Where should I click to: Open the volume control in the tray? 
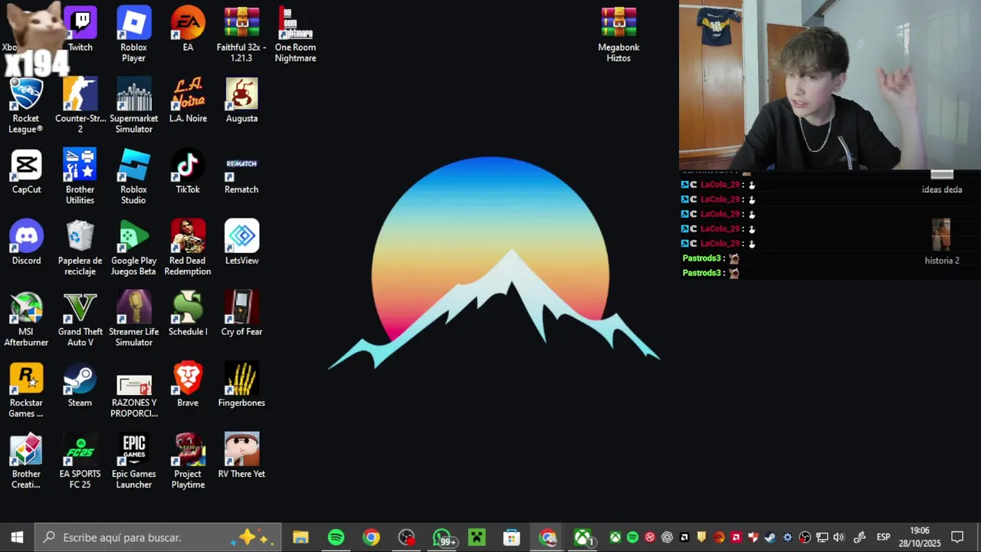[838, 537]
